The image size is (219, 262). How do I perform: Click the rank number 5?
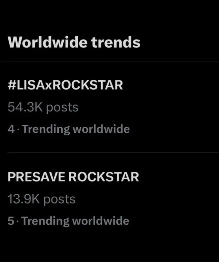(x=11, y=221)
